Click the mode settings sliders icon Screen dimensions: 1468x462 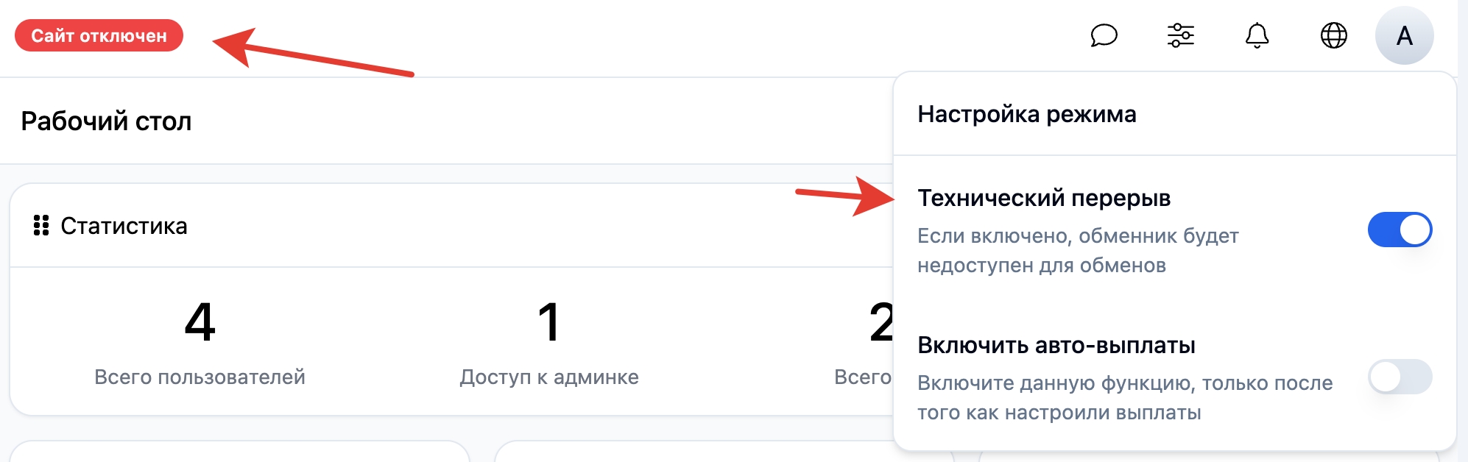(x=1180, y=35)
